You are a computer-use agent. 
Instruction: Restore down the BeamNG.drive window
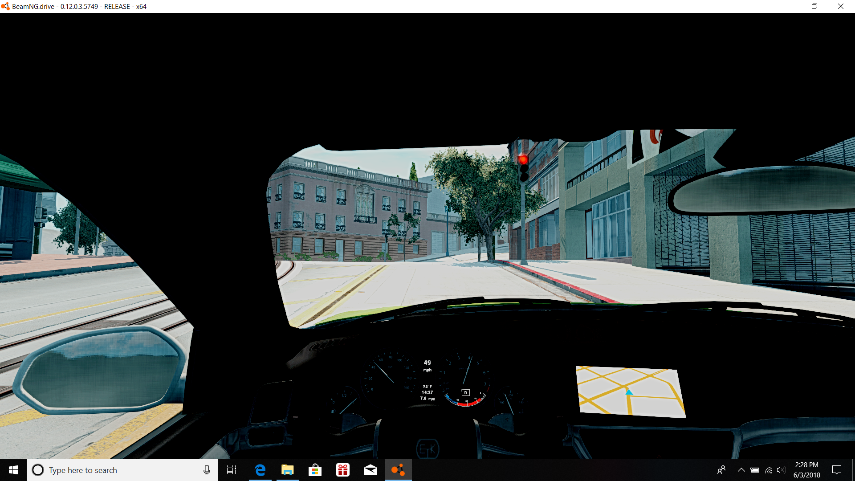[814, 6]
